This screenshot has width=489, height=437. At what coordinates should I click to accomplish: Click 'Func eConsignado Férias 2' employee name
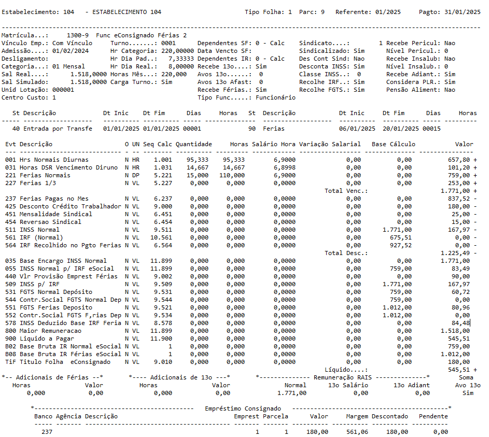click(141, 35)
